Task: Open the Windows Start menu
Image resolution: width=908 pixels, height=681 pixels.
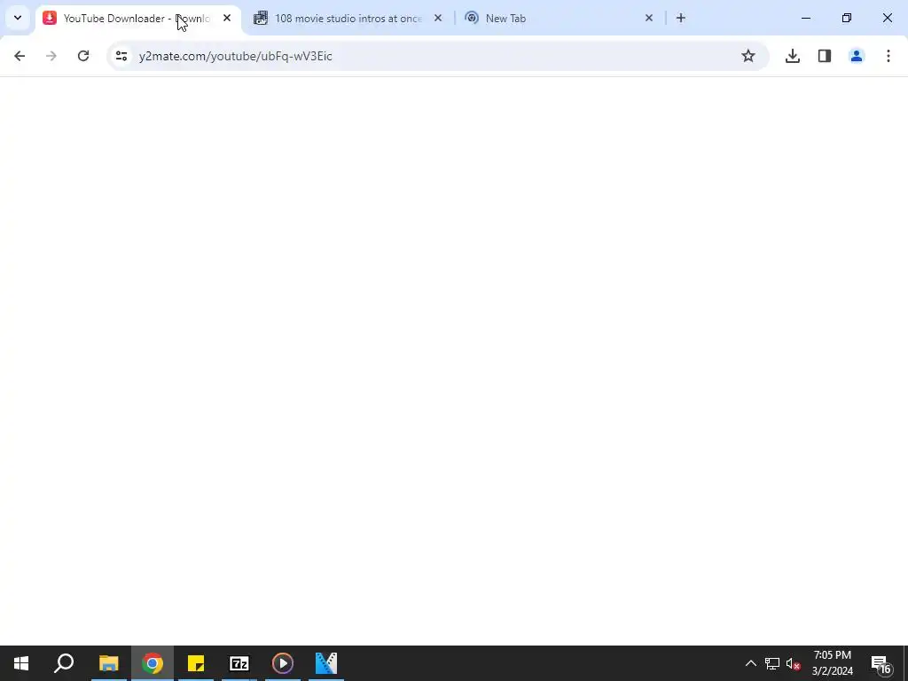Action: 21,663
